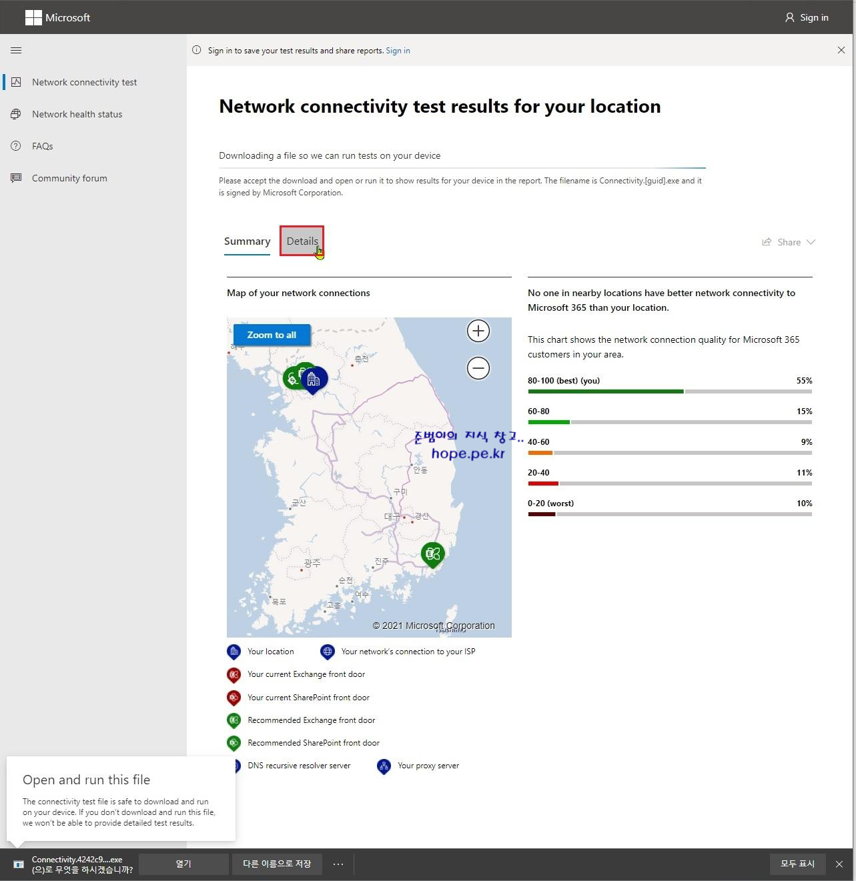The height and width of the screenshot is (881, 856).
Task: Zoom in on the map with plus button
Action: [478, 331]
